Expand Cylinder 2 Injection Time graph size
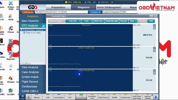The height and width of the screenshot is (100, 178). point(154,73)
